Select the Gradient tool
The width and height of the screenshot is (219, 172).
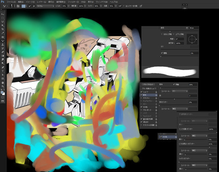point(3,56)
